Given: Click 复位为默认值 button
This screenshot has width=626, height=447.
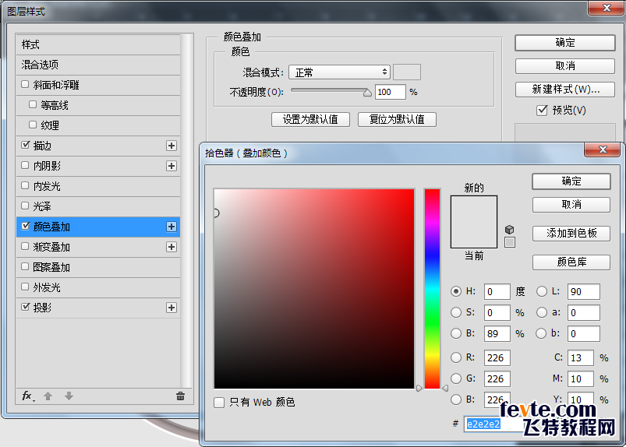Looking at the screenshot, I should (397, 119).
